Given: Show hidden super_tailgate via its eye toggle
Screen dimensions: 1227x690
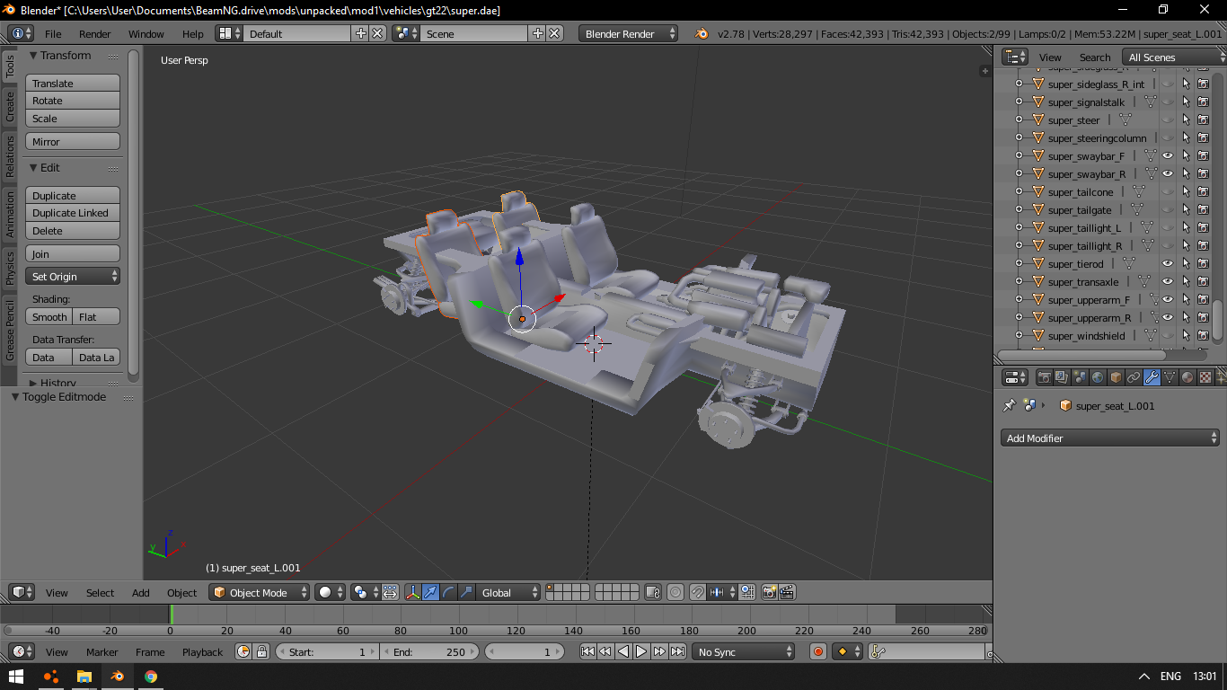Looking at the screenshot, I should 1168,209.
